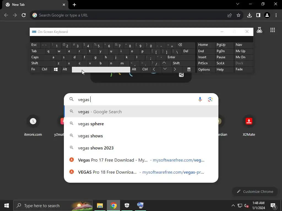Show hidden system tray icons
Screen dimensions: 282x211
pyautogui.click(x=233, y=206)
